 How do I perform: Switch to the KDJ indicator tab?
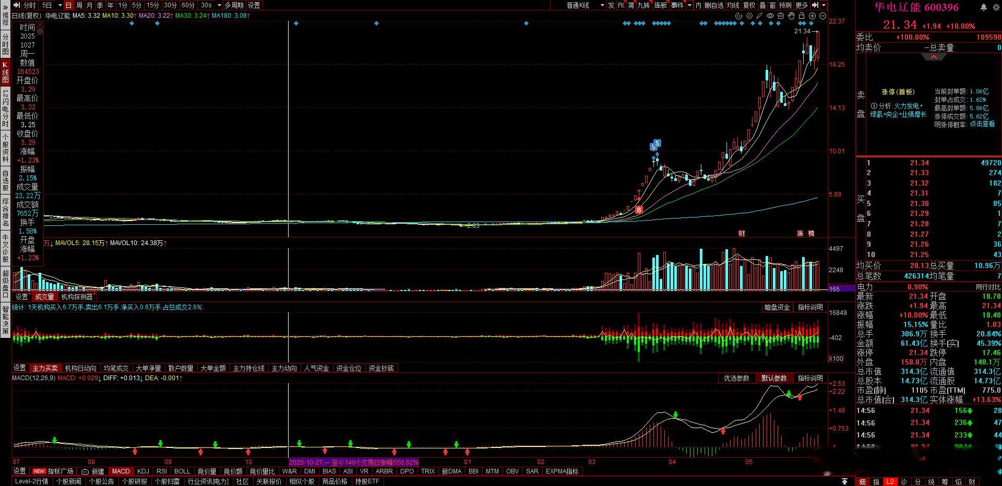click(x=143, y=471)
